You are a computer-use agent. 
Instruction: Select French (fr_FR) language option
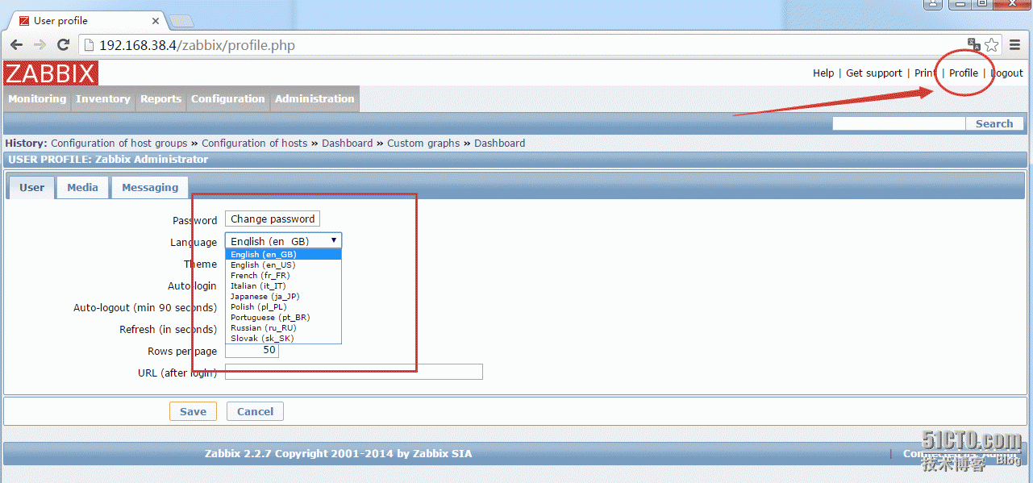point(283,275)
